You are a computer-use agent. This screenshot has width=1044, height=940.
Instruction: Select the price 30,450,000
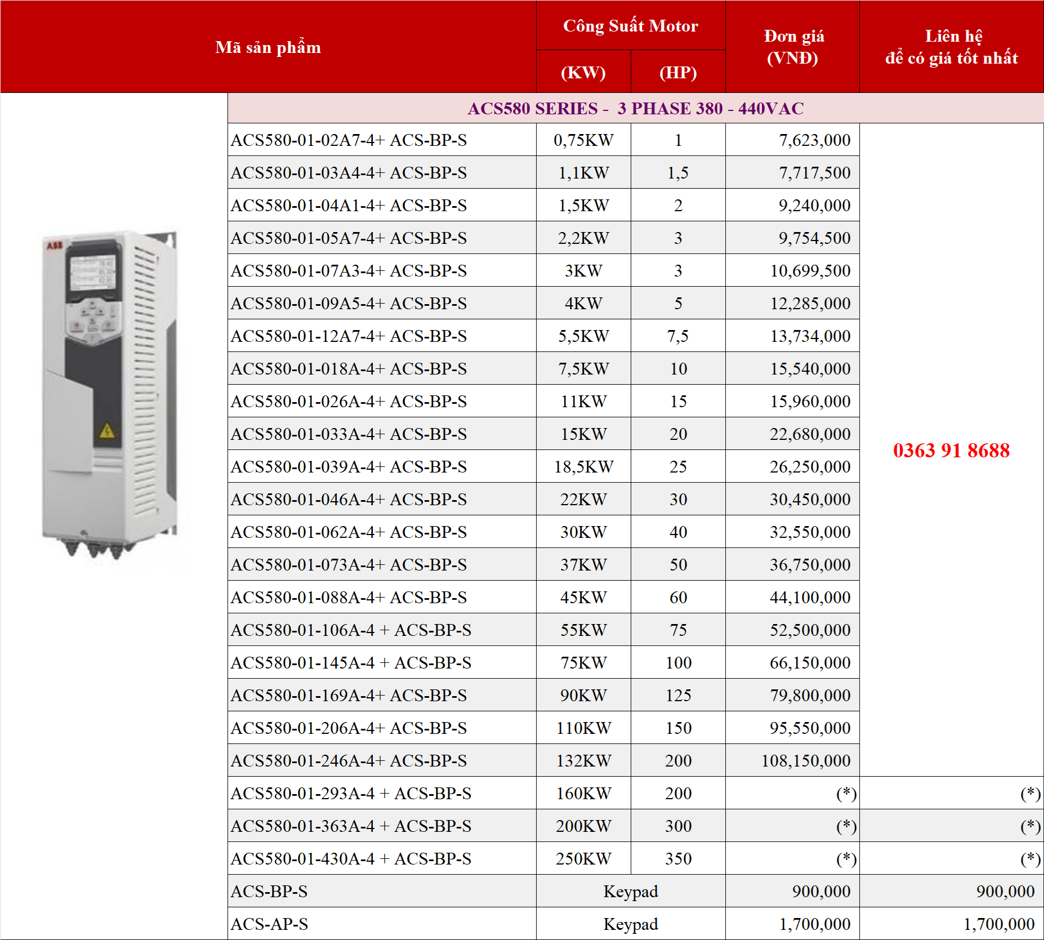coord(810,500)
